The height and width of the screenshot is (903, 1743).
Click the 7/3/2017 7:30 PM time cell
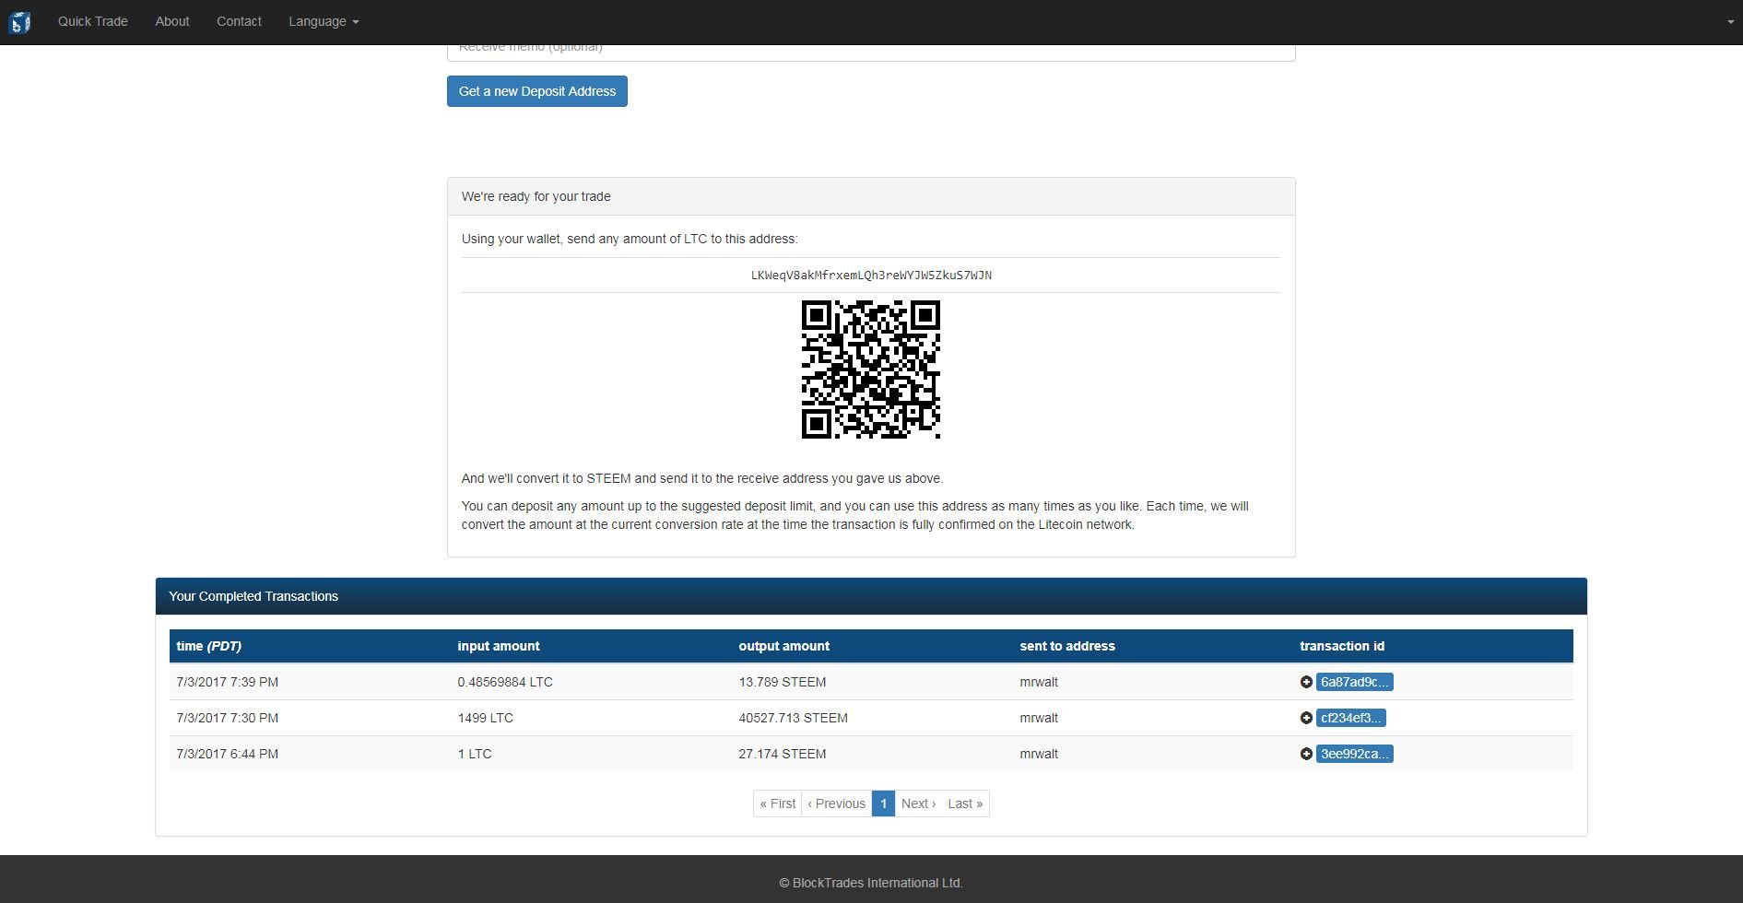(x=227, y=718)
